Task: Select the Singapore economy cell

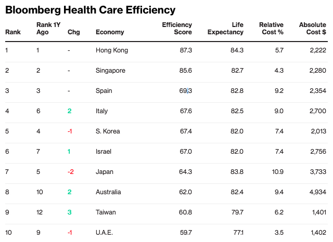Action: pyautogui.click(x=110, y=71)
